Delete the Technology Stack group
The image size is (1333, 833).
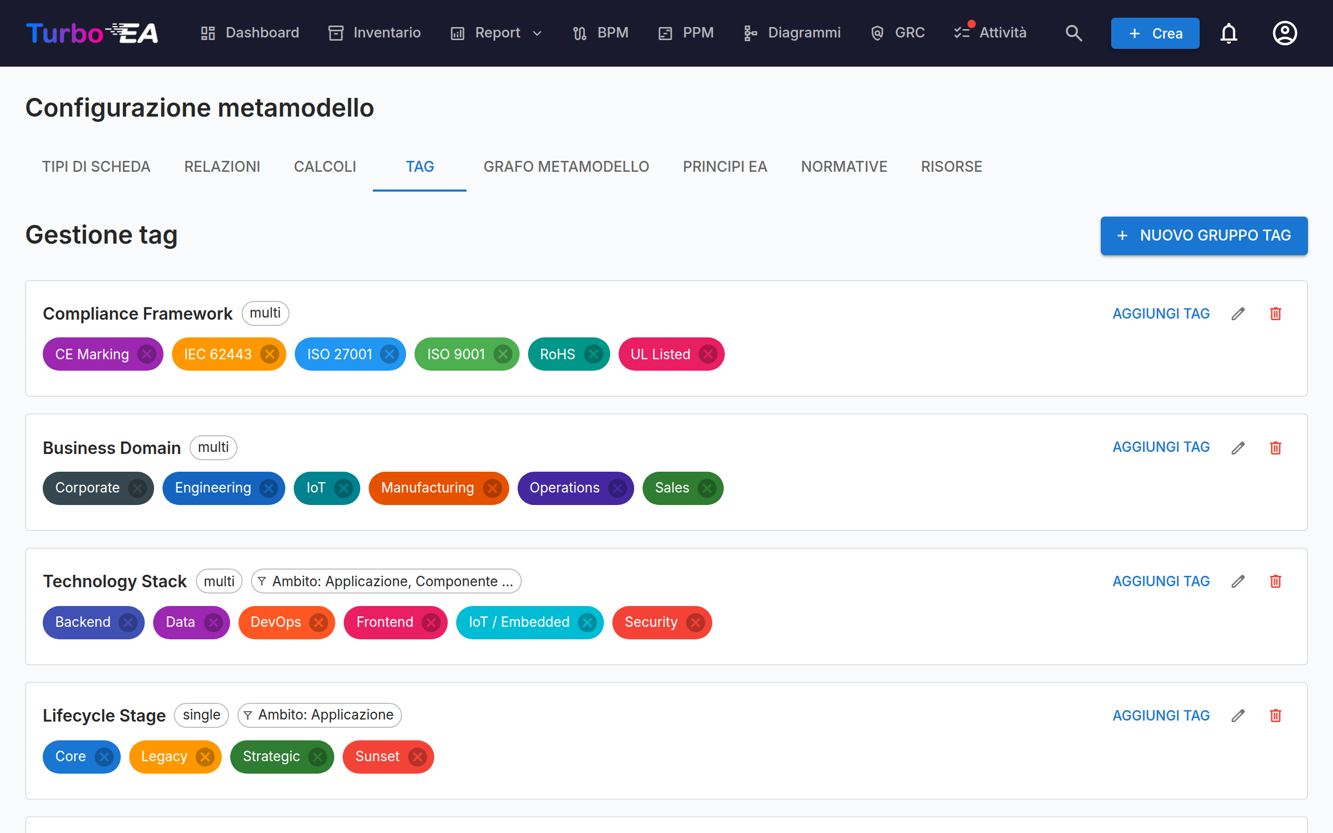[1276, 582]
